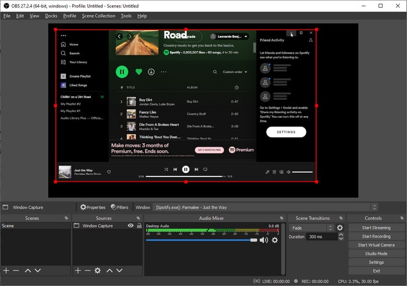Click the Spotify volume slider
Image resolution: width=407 pixels, height=286 pixels.
coord(302,172)
